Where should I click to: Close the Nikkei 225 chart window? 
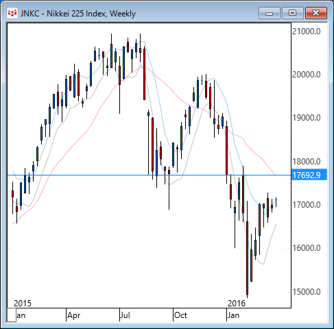click(316, 13)
